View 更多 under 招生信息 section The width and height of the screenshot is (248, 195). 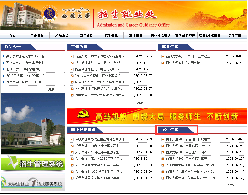click(232, 185)
